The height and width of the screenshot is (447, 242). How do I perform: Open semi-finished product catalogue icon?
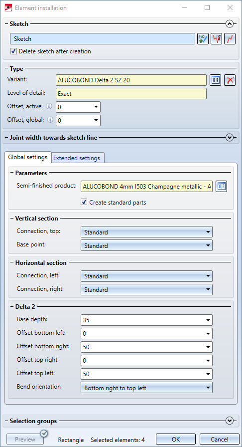click(221, 187)
